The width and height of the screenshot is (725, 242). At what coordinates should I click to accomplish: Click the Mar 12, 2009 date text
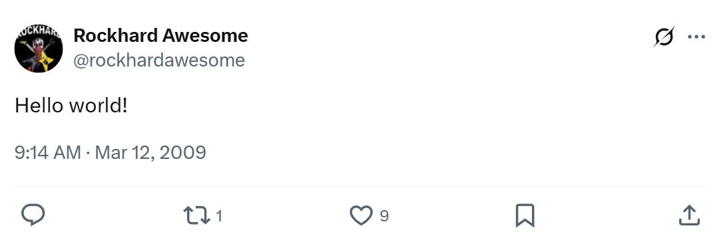pos(150,152)
